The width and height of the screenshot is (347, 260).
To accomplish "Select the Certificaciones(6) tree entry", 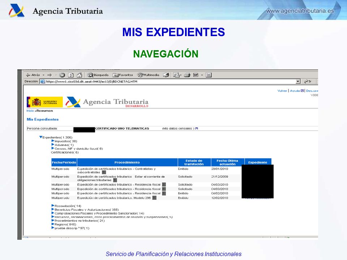I will coord(65,152).
